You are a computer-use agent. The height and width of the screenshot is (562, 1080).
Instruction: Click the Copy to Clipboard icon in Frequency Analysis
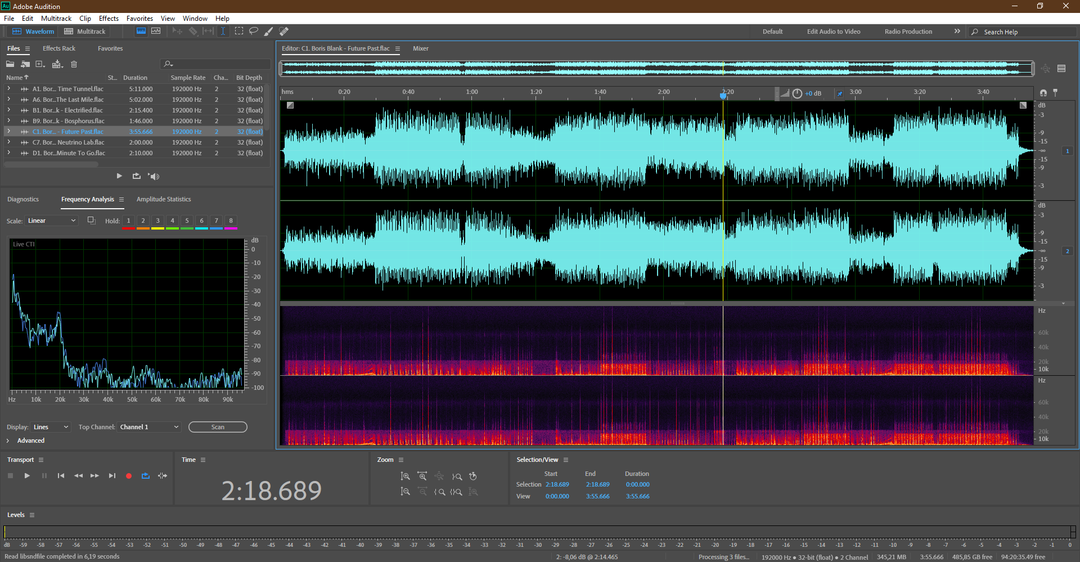[x=91, y=221]
